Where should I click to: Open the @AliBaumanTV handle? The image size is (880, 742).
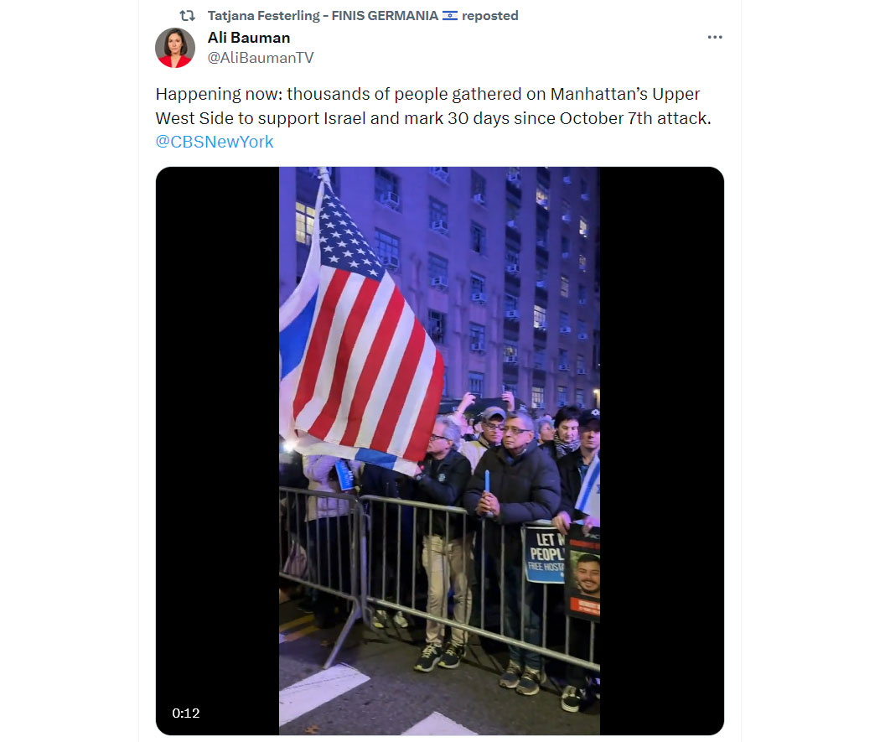pos(261,58)
